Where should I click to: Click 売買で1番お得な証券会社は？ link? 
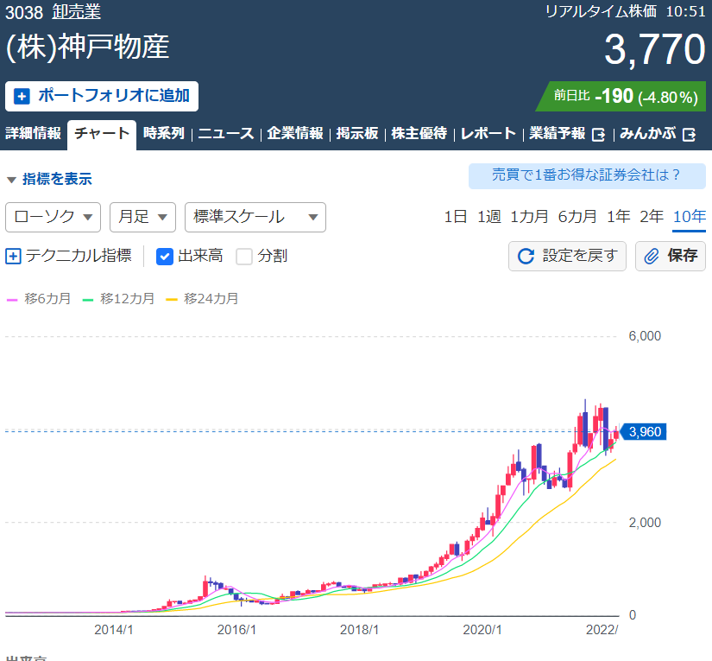coord(586,175)
